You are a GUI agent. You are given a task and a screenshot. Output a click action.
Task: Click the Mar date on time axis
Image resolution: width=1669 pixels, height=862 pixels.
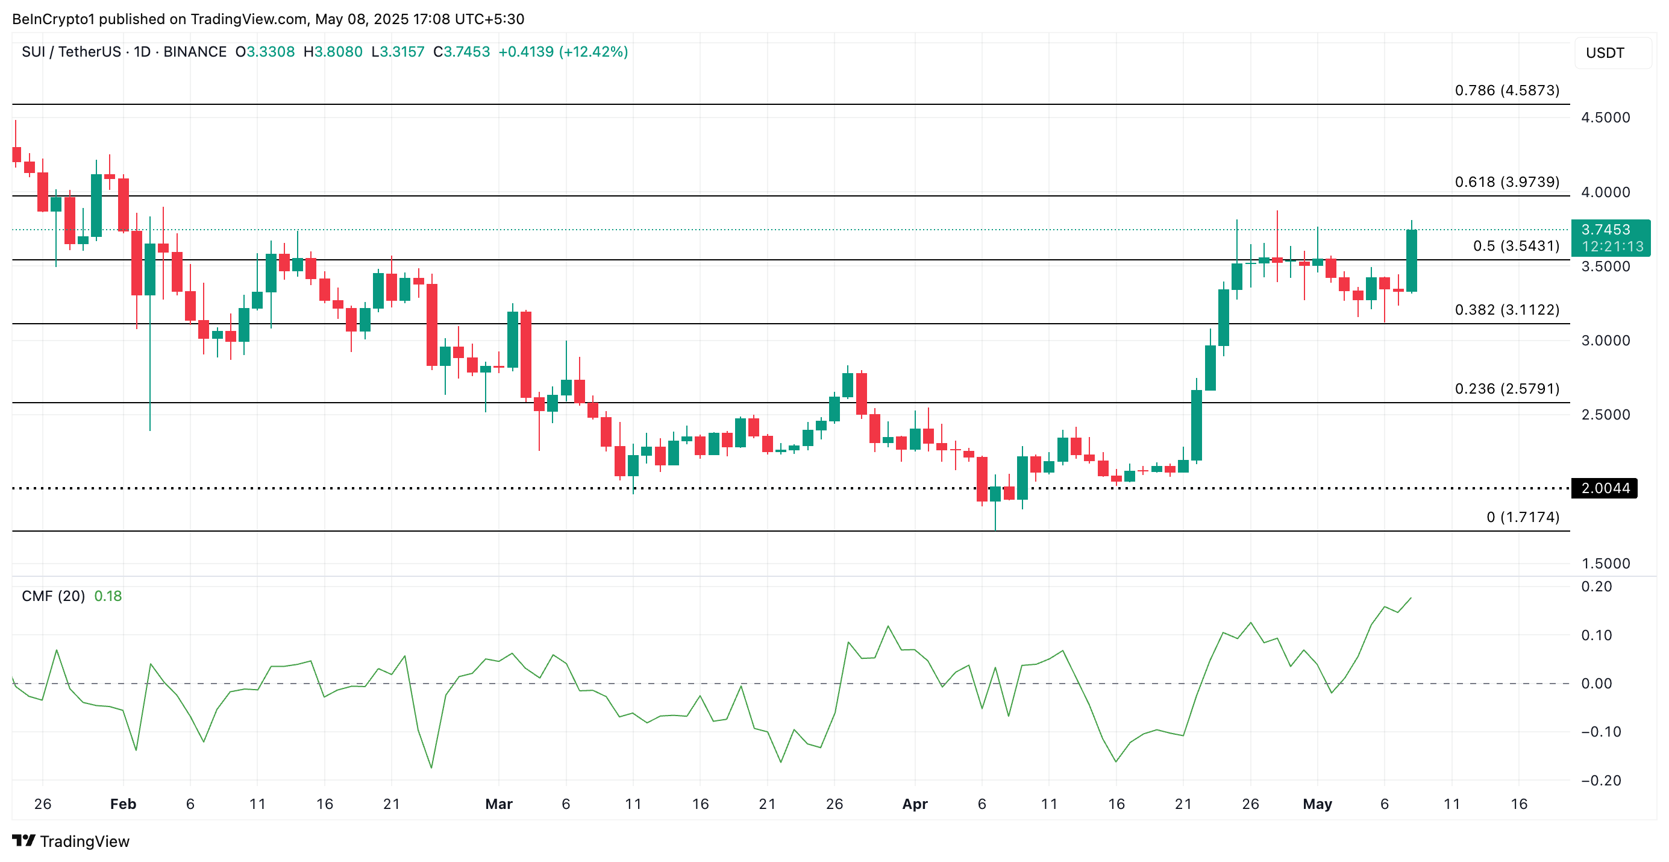coord(498,804)
